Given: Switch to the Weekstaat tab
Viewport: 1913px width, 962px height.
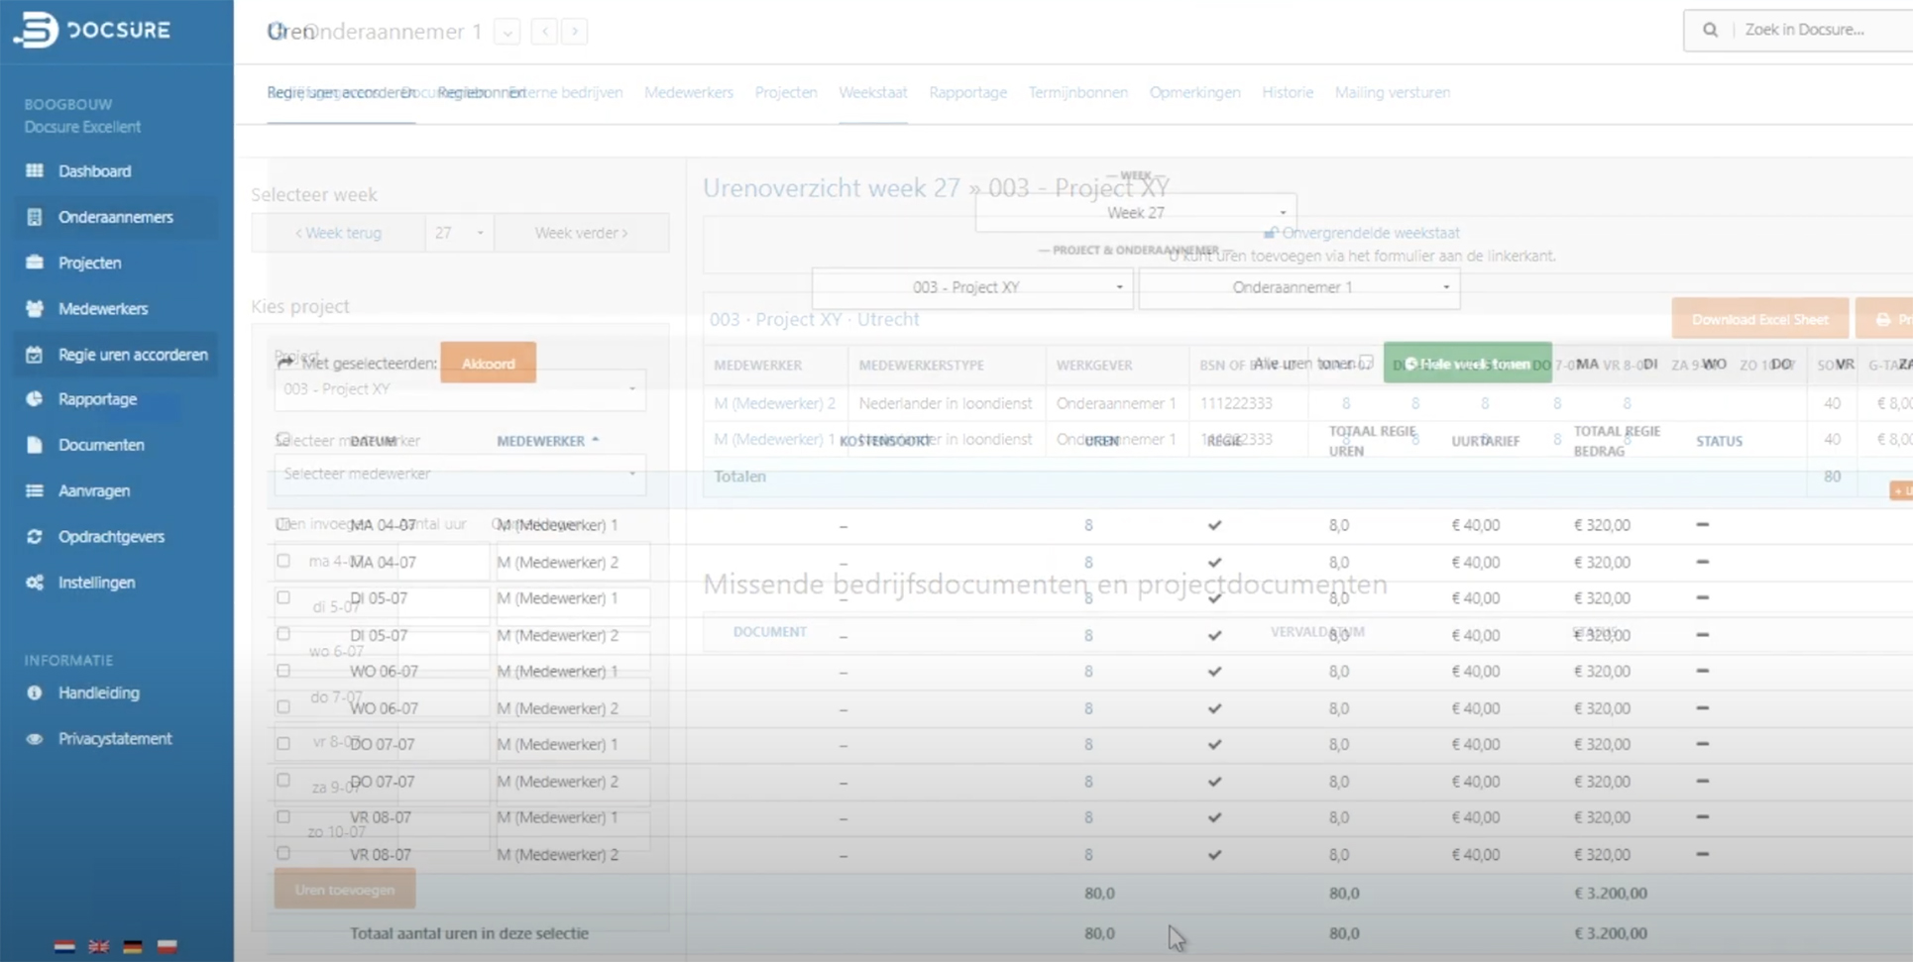Looking at the screenshot, I should coord(872,92).
